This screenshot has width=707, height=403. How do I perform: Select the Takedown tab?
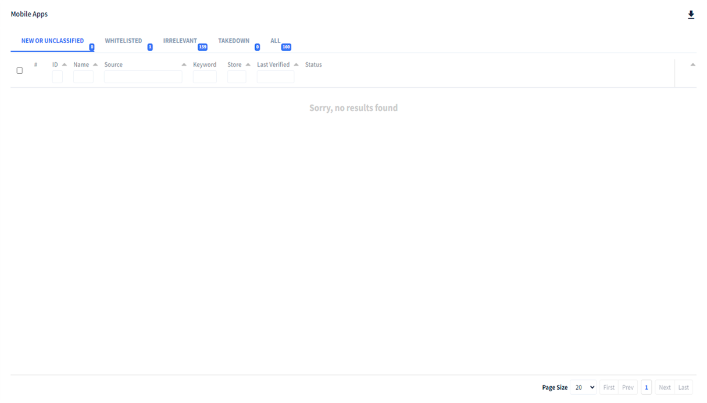(x=234, y=41)
